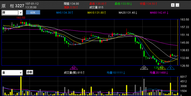
Task: Click the 60K timeframe button
Action: click(x=33, y=12)
